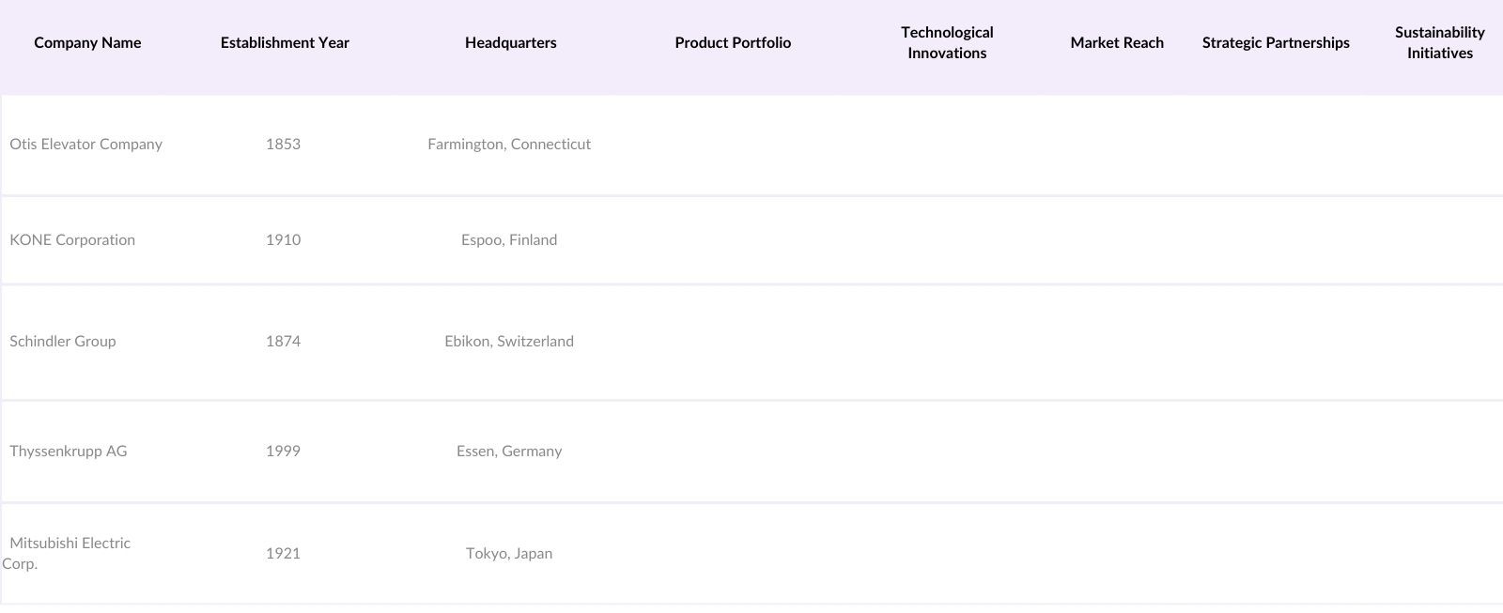Image resolution: width=1503 pixels, height=613 pixels.
Task: Select the Schindler Group cell
Action: click(x=63, y=342)
